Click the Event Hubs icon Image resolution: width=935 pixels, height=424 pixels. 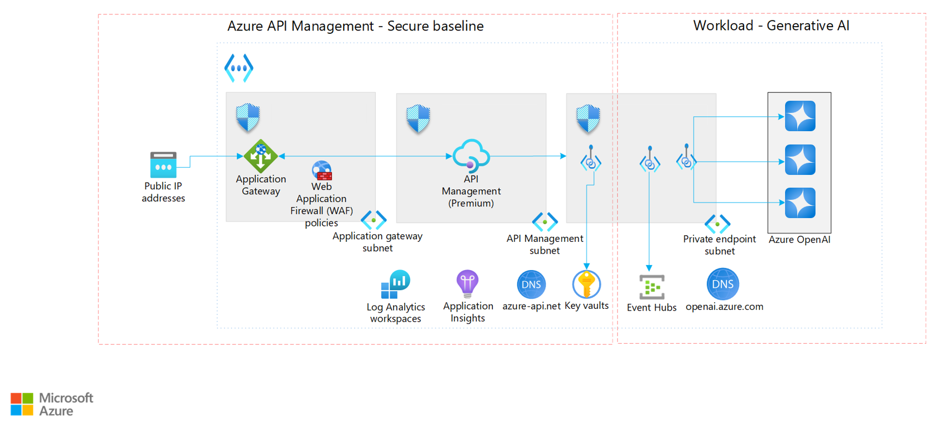click(x=652, y=287)
